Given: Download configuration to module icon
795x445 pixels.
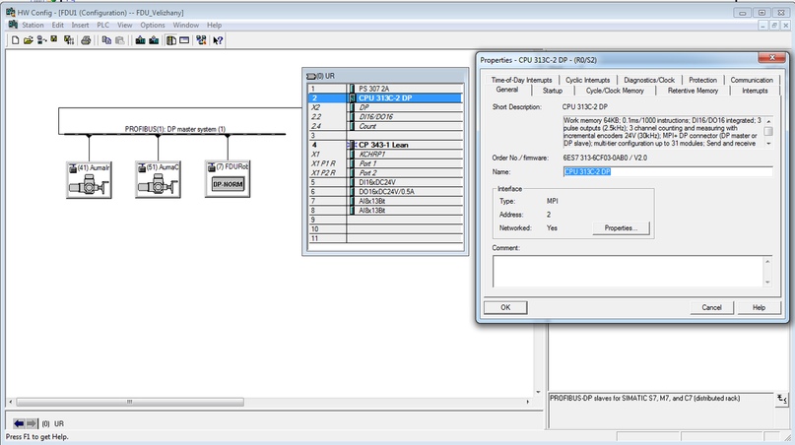Looking at the screenshot, I should click(x=141, y=40).
